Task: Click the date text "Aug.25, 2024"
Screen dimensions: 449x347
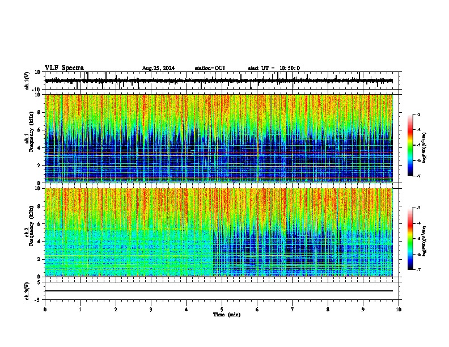Action: tap(158, 68)
